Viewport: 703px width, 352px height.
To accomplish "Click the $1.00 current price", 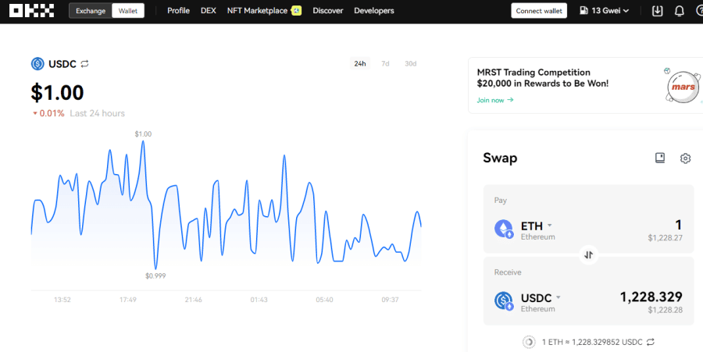I will pos(57,93).
